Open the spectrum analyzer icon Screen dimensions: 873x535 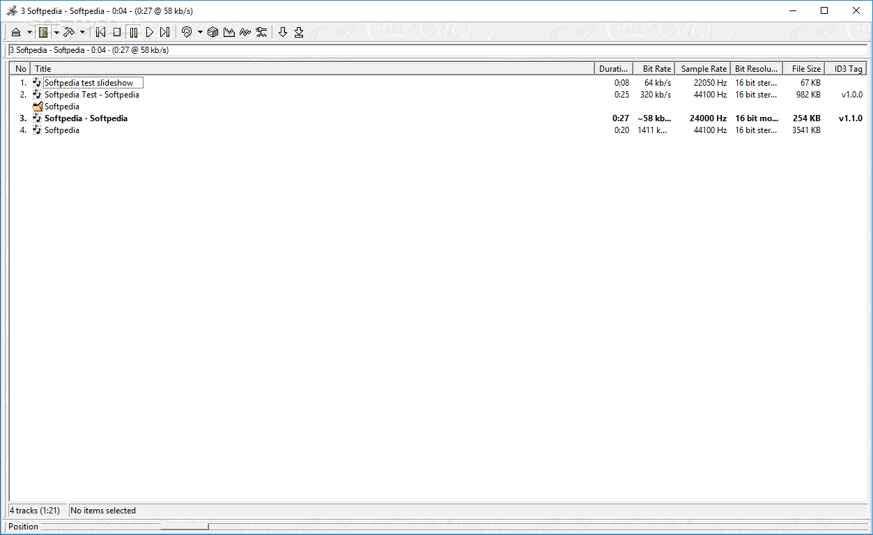pos(229,32)
